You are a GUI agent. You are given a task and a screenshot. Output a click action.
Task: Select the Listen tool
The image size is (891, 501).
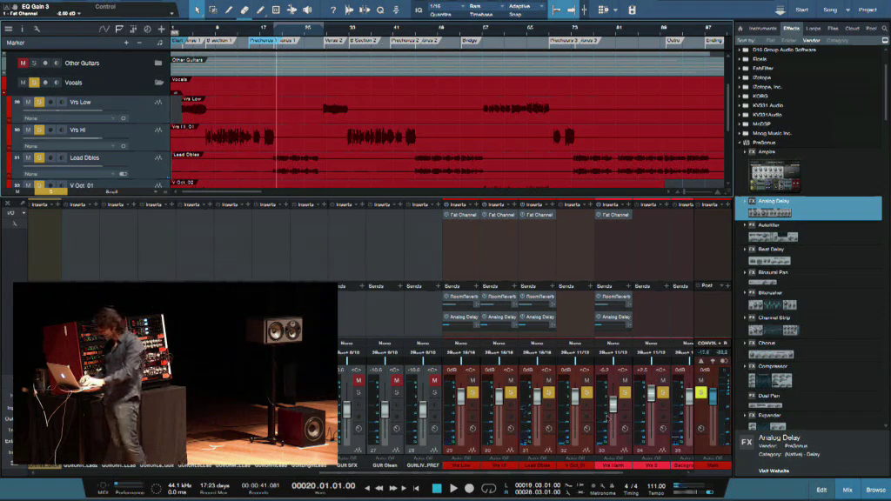pos(306,9)
